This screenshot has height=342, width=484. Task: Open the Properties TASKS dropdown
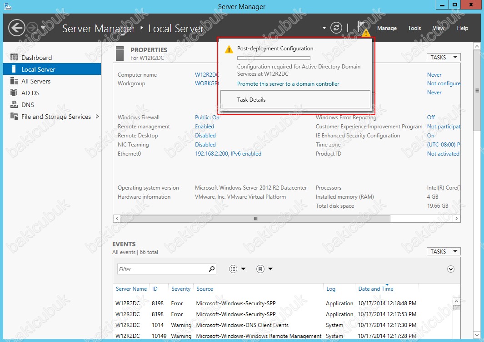(444, 57)
